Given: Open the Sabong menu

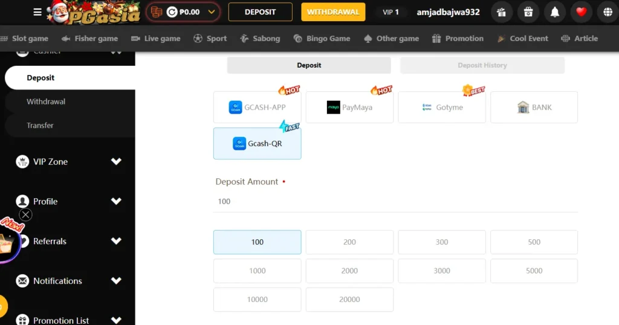Looking at the screenshot, I should pyautogui.click(x=260, y=38).
